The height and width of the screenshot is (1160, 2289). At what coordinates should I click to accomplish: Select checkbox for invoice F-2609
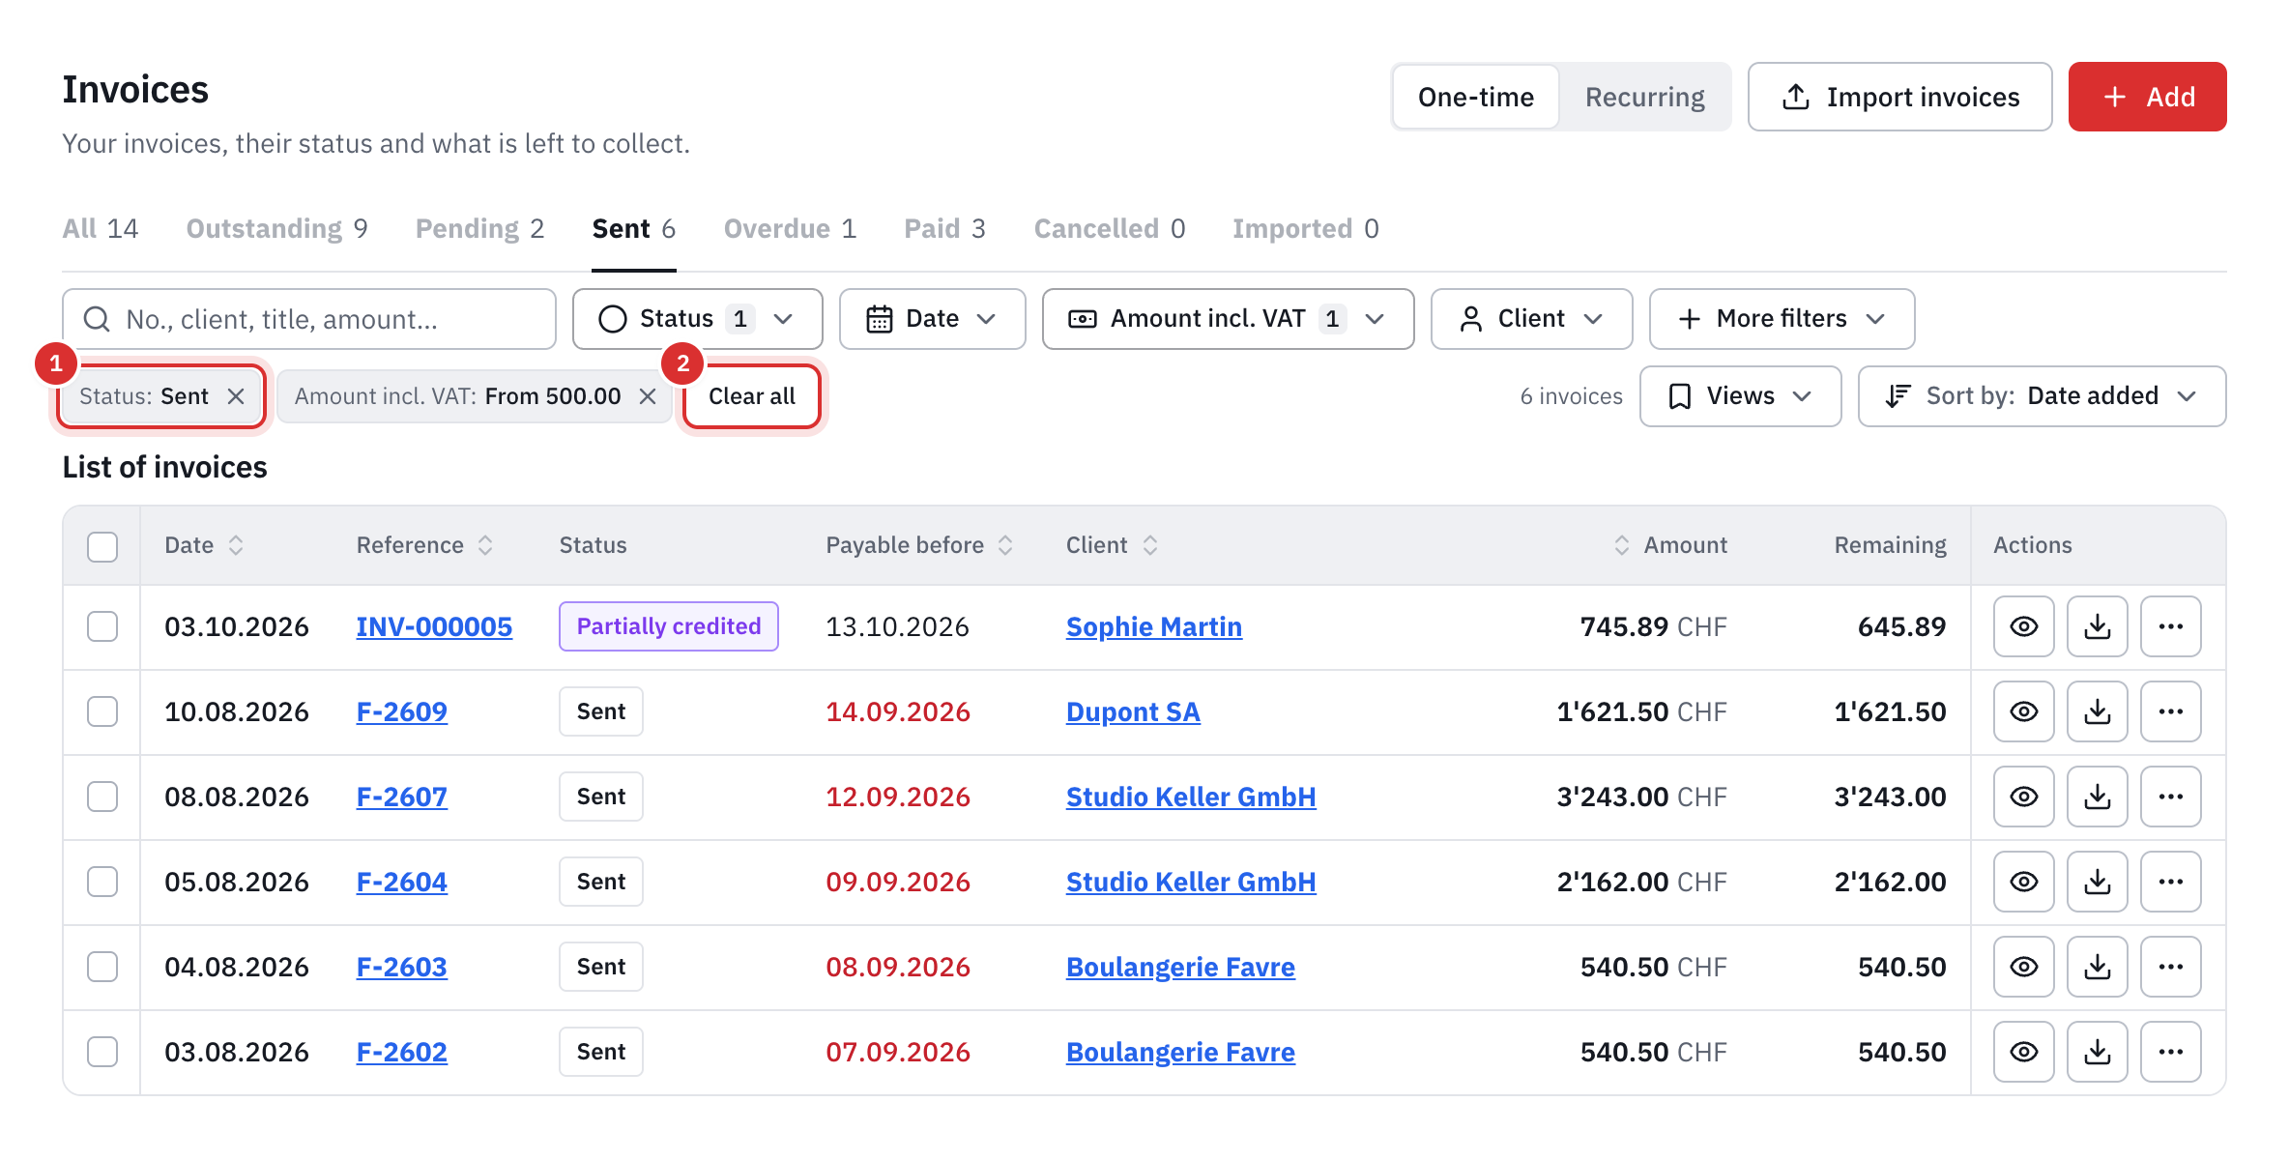click(x=102, y=711)
